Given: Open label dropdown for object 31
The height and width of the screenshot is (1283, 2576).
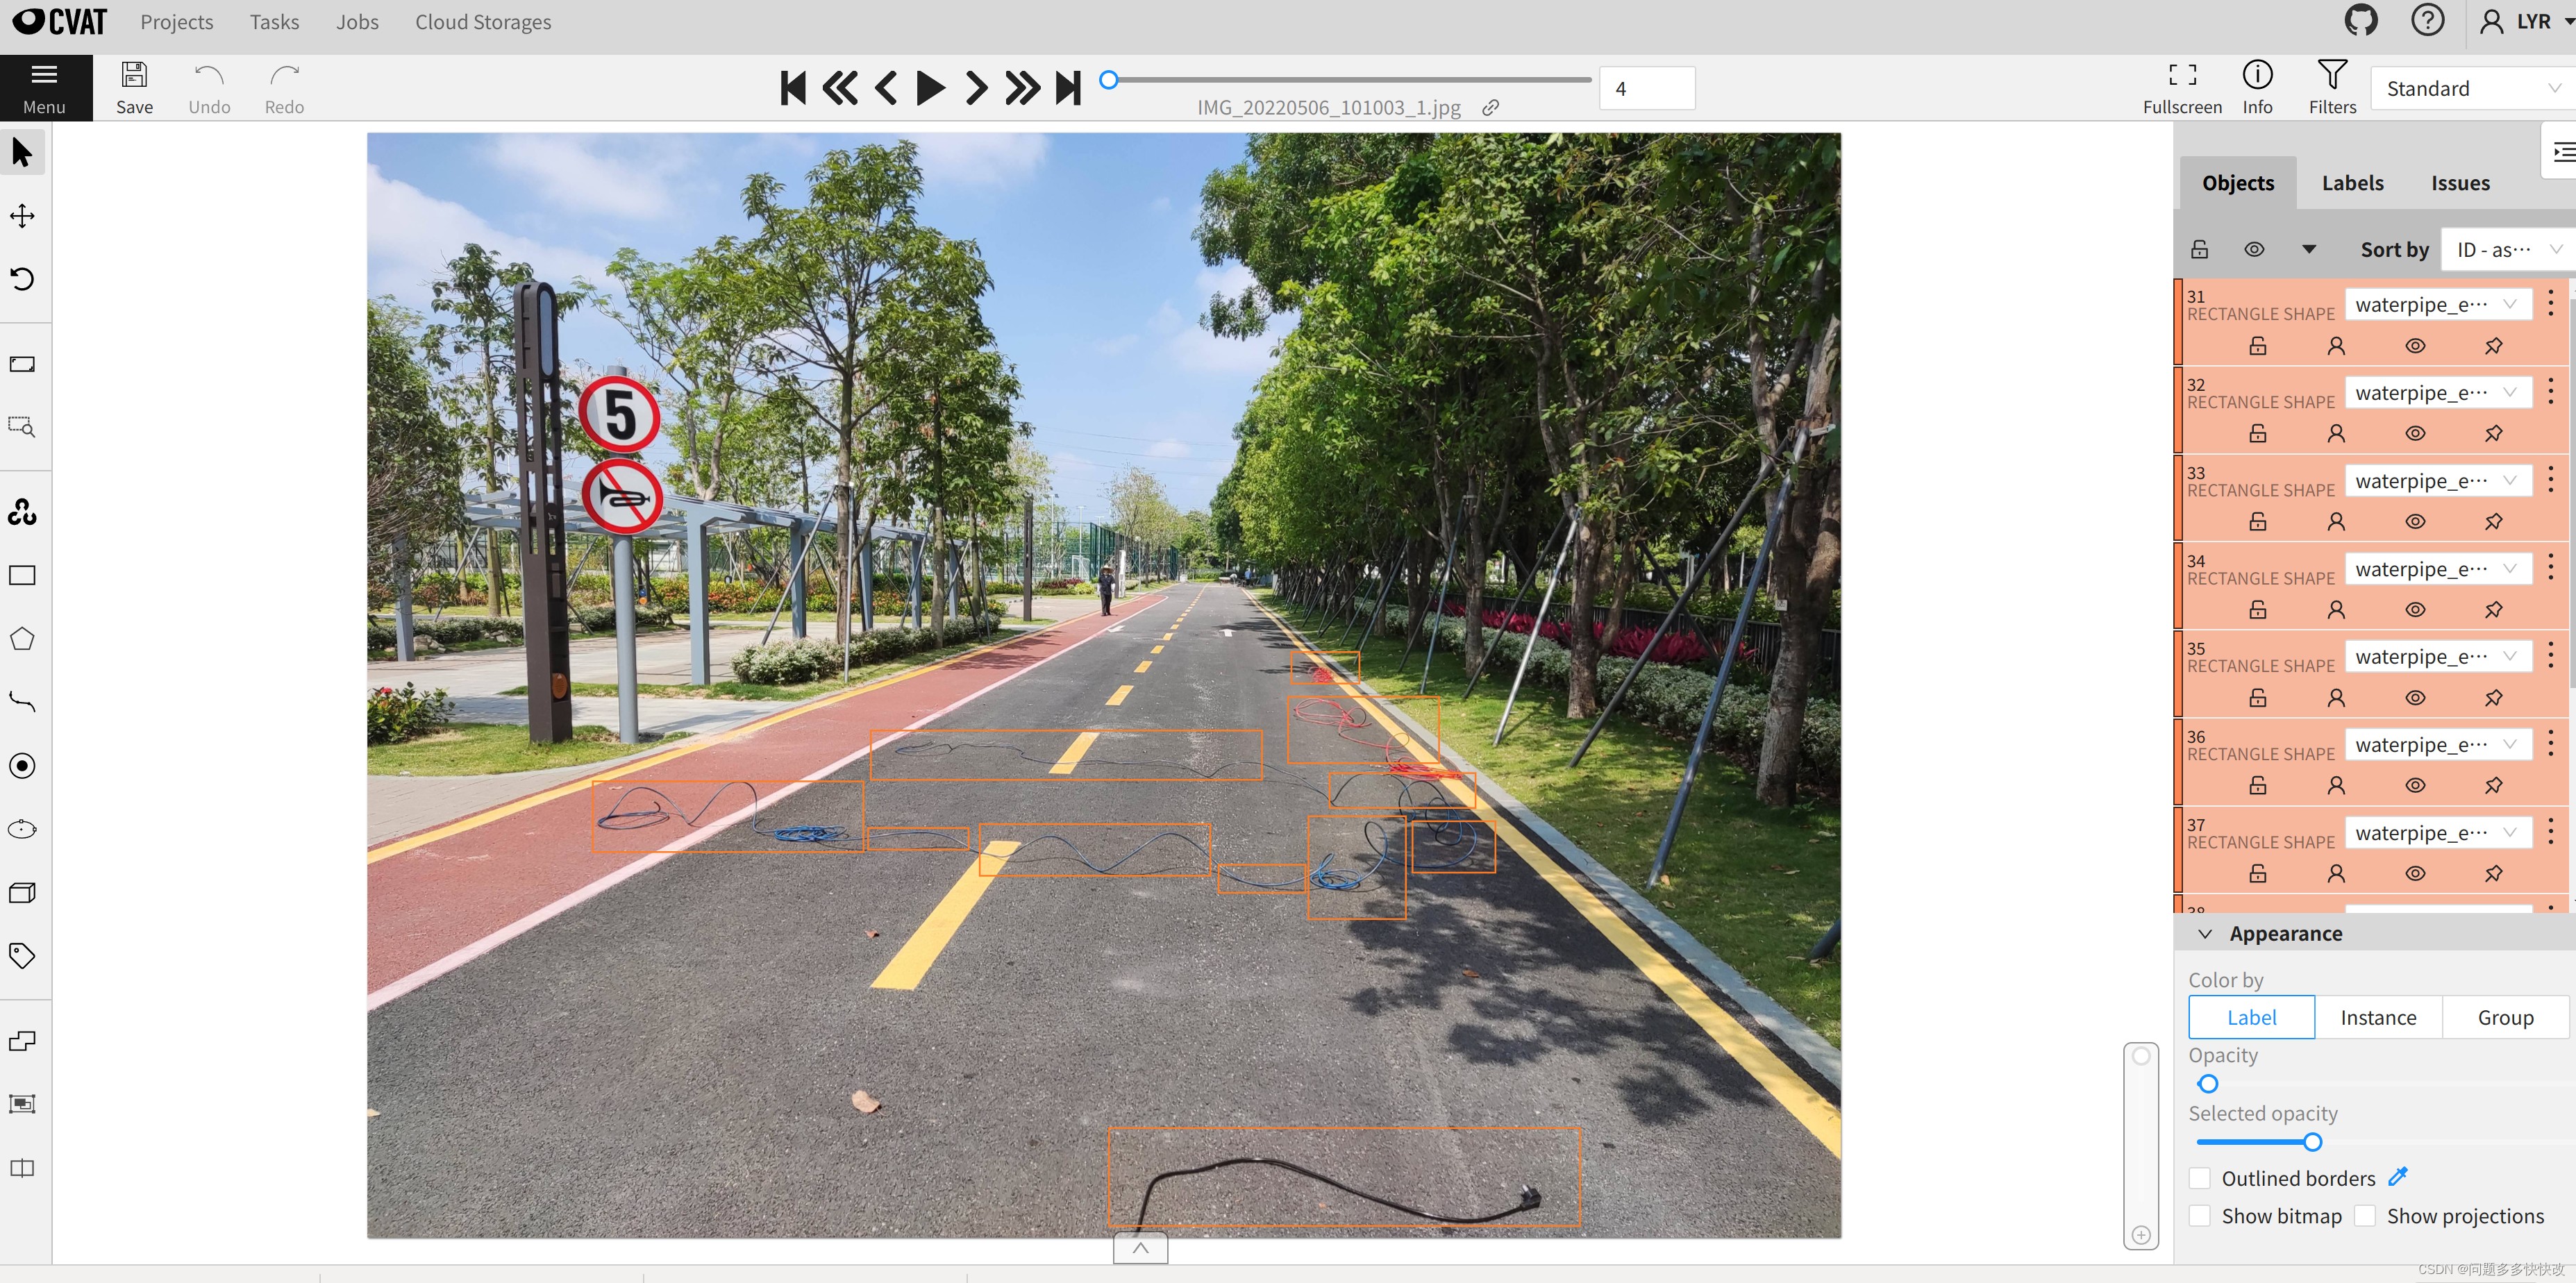Looking at the screenshot, I should [2437, 305].
